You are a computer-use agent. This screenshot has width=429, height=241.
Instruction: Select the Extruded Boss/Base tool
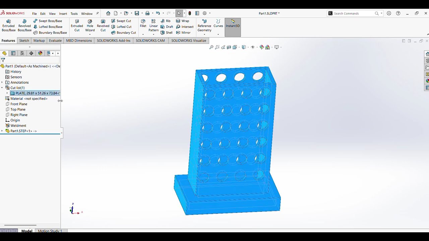(x=8, y=26)
